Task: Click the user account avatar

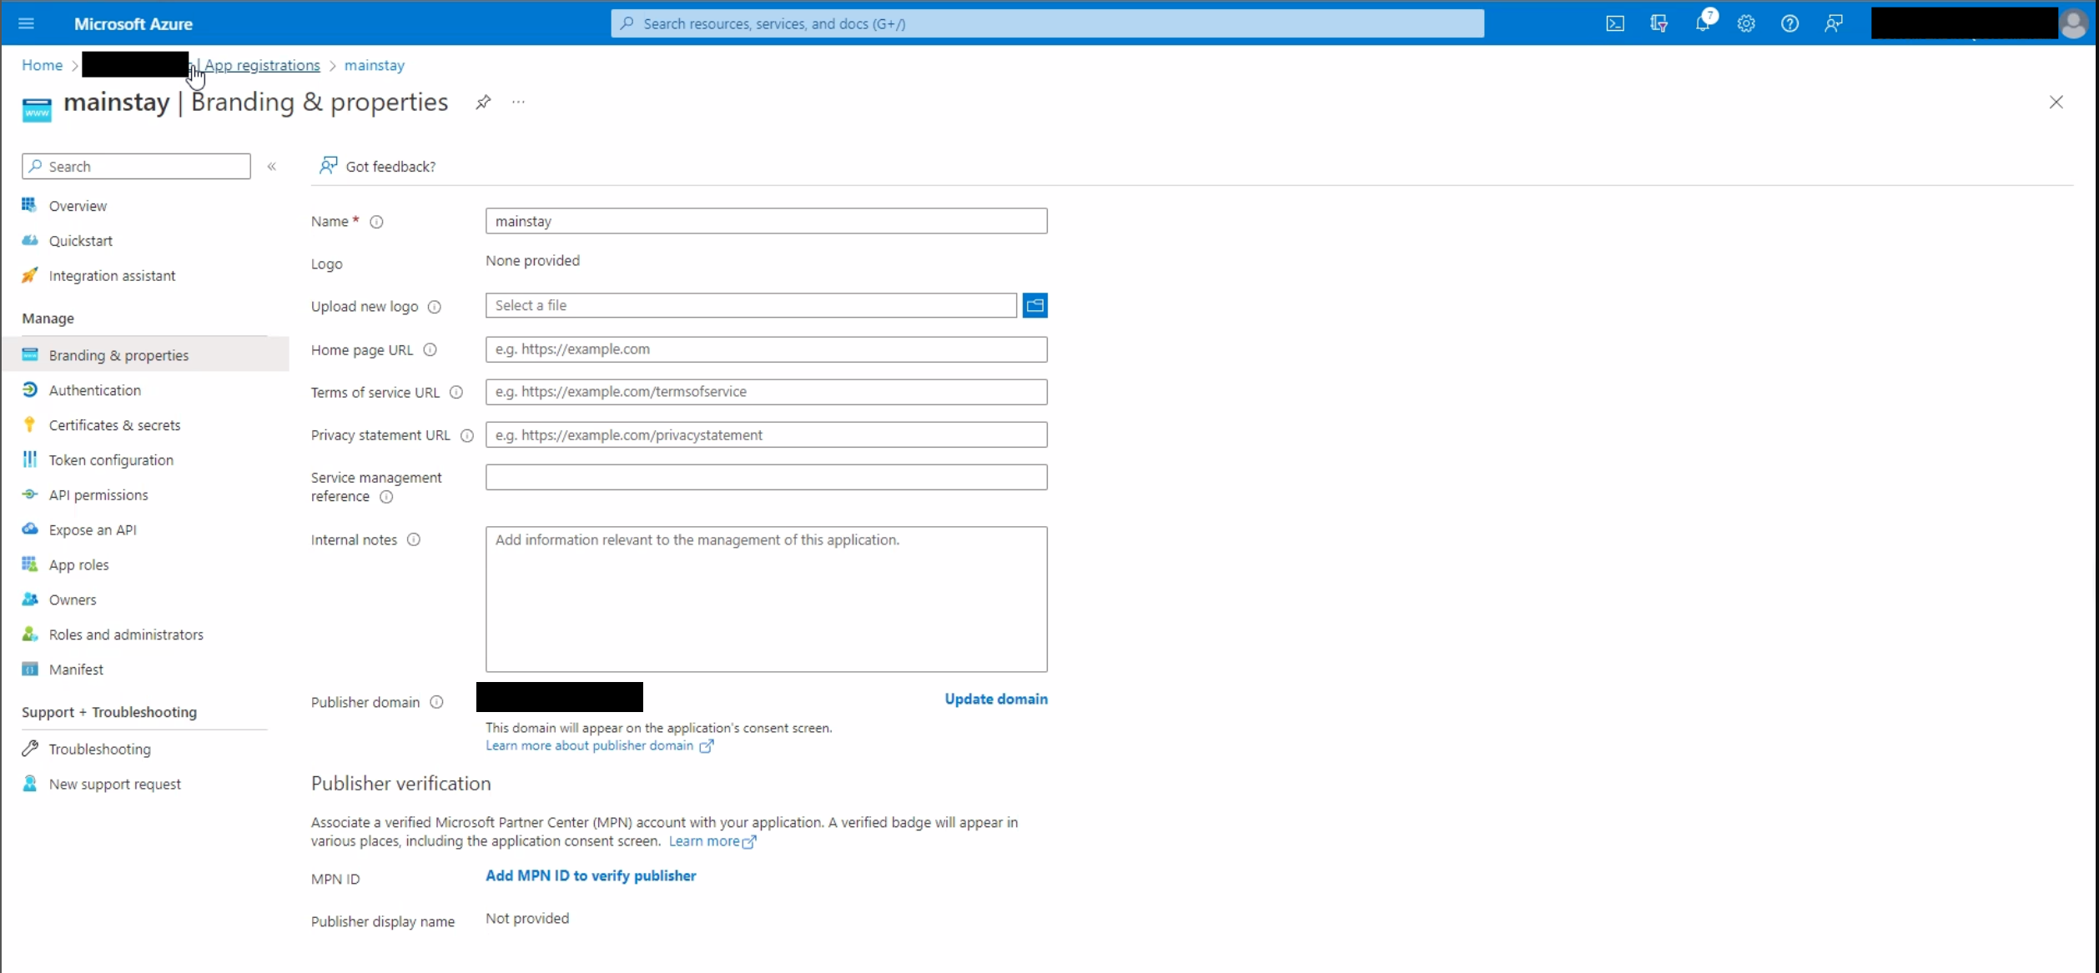Action: pyautogui.click(x=2074, y=23)
